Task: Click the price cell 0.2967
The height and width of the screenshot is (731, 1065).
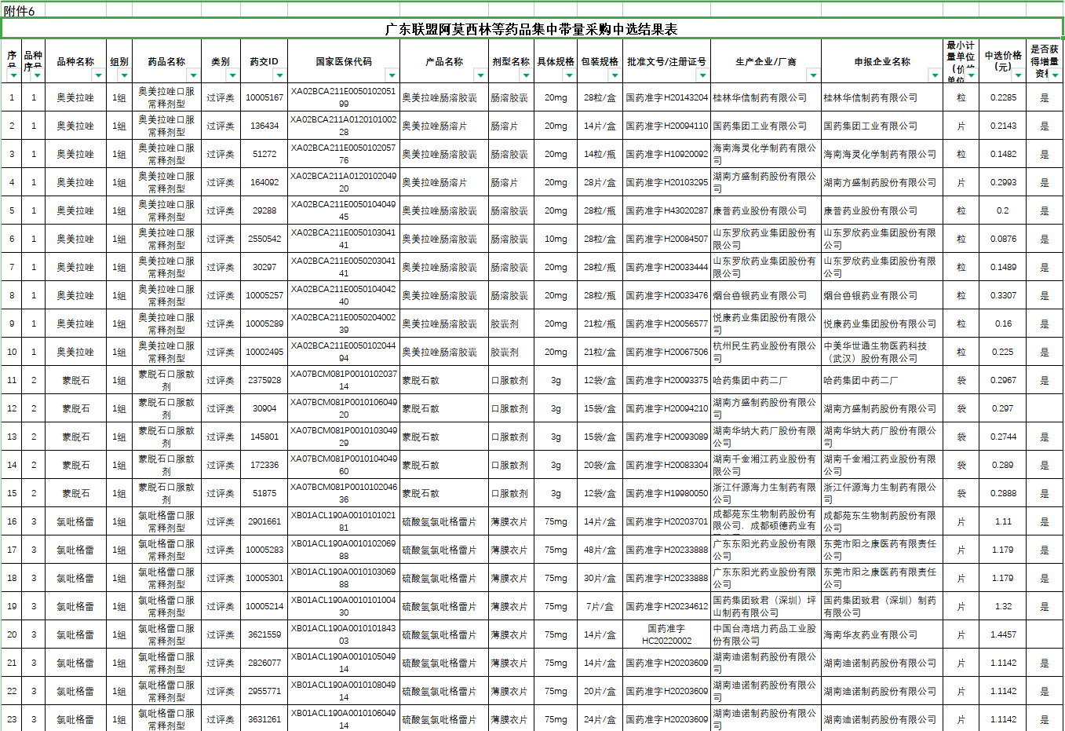Action: 1002,380
